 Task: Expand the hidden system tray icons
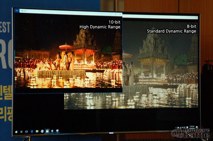pos(176,127)
